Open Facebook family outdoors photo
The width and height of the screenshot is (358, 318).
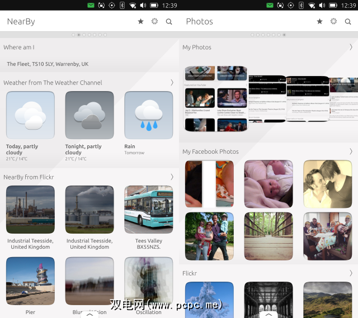pos(209,236)
